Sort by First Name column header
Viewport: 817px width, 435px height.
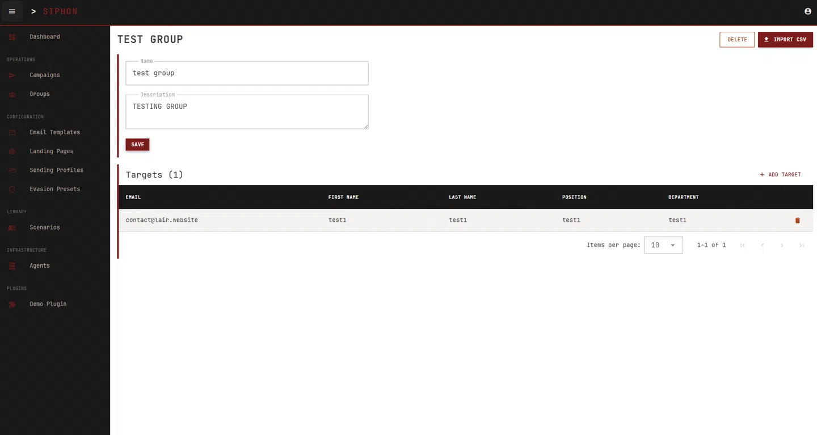pos(343,197)
